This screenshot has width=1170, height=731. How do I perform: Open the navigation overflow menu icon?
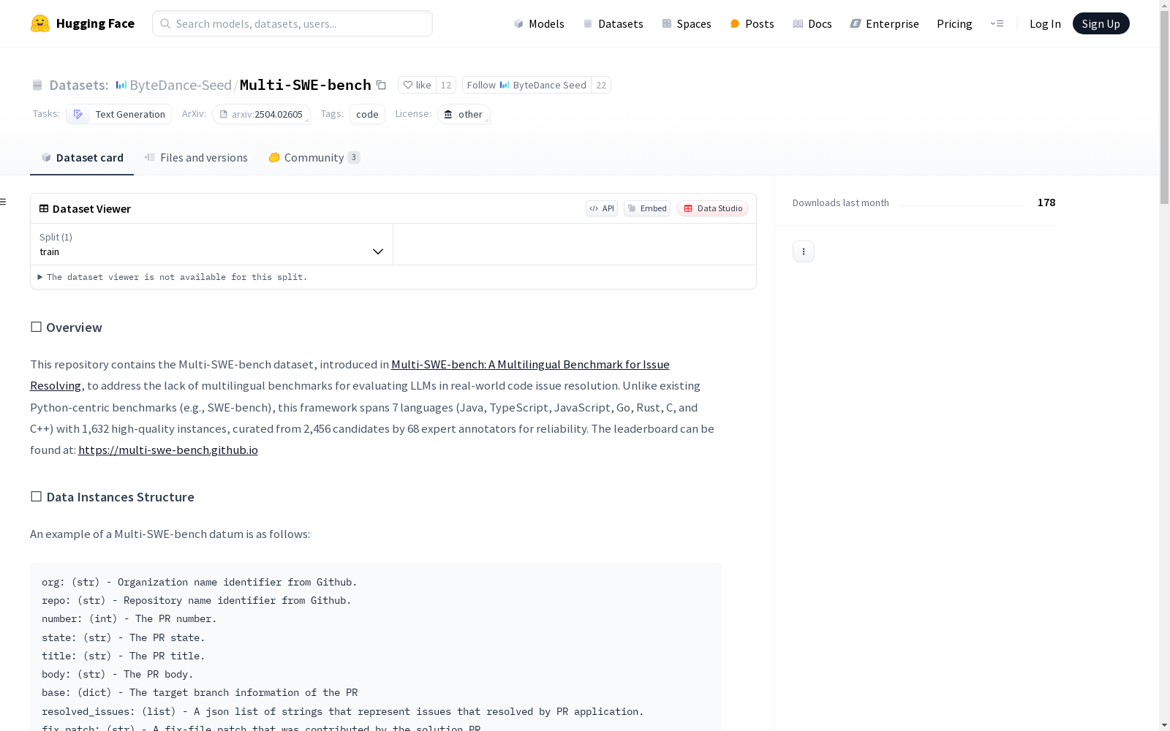click(997, 23)
